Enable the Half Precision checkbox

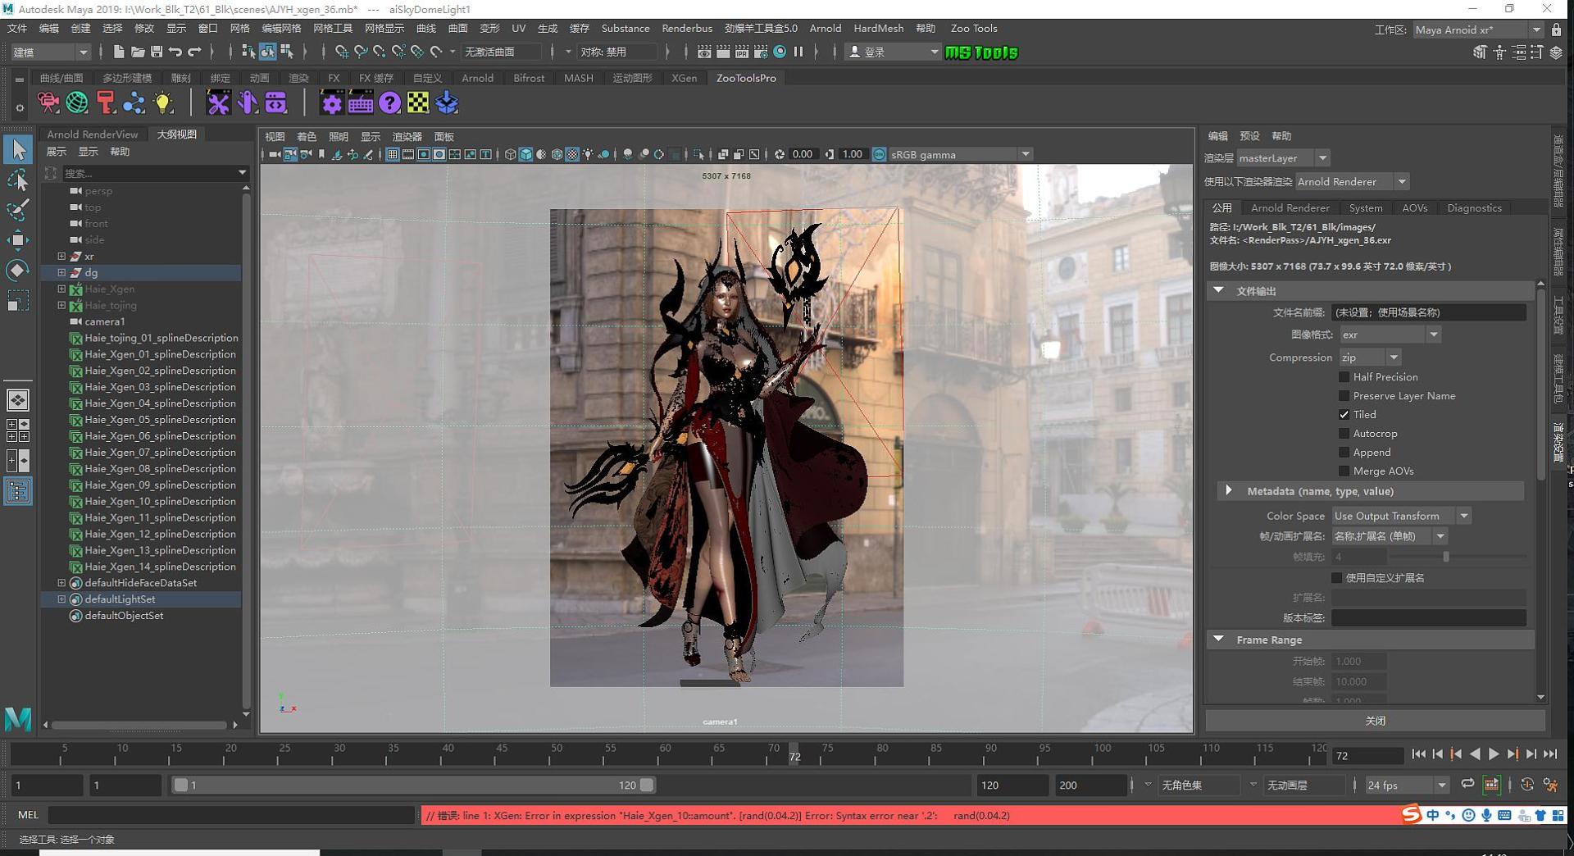(x=1344, y=377)
